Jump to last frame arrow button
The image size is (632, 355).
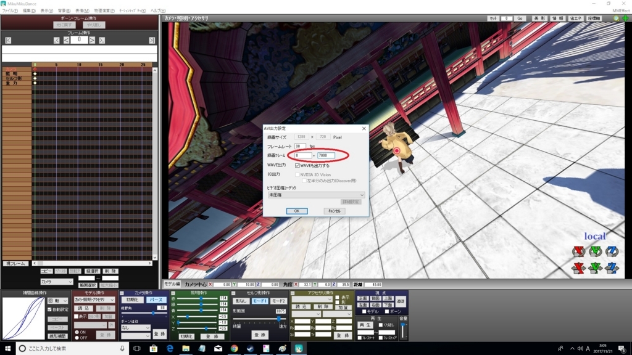152,40
